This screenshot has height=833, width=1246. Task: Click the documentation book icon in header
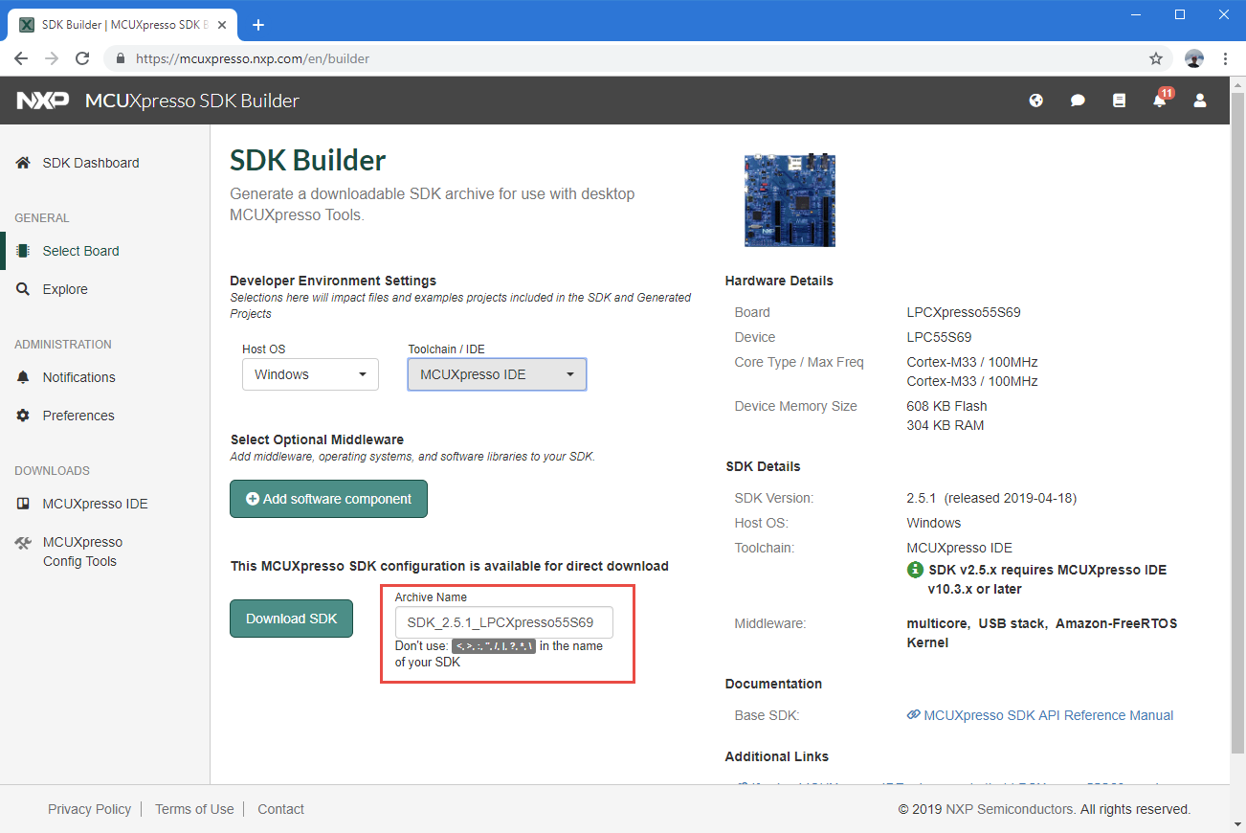[1119, 101]
